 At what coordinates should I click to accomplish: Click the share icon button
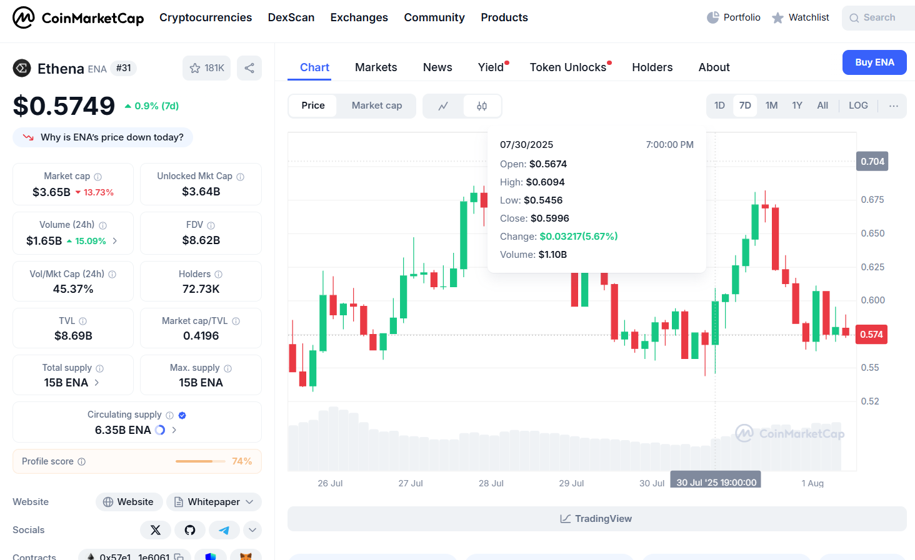click(x=249, y=68)
